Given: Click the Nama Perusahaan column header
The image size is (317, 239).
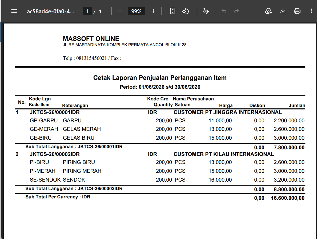Looking at the screenshot, I should click(x=193, y=99).
